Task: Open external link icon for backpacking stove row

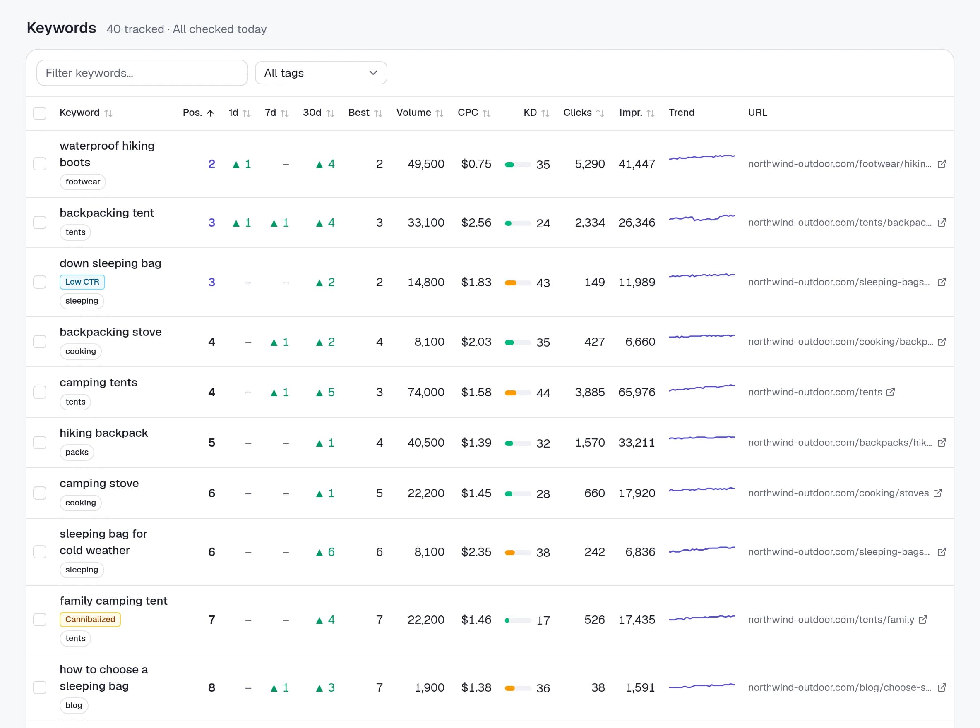Action: pos(942,342)
